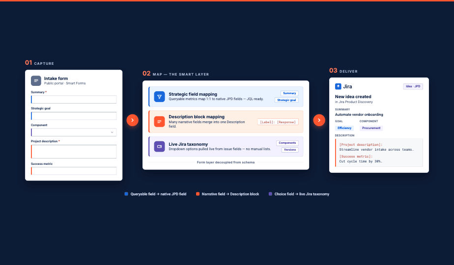Screen dimensions: 454x265
Task: Click the Live Jira taxonomy purple icon
Action: tap(159, 146)
